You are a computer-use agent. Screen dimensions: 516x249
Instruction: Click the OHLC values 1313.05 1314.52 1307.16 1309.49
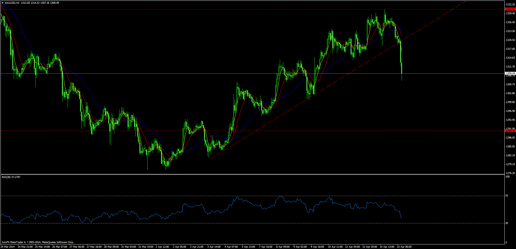pyautogui.click(x=40, y=3)
